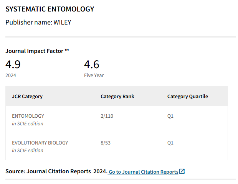Click the 2024 year label under 4.9
238x184 pixels.
pyautogui.click(x=11, y=76)
